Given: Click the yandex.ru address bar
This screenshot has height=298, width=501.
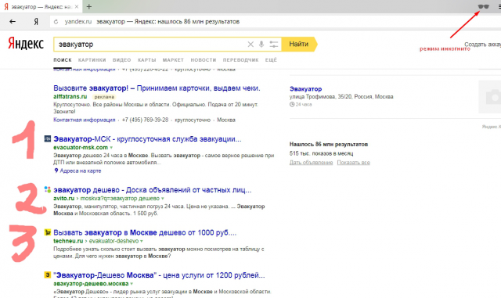Looking at the screenshot, I should click(x=275, y=22).
